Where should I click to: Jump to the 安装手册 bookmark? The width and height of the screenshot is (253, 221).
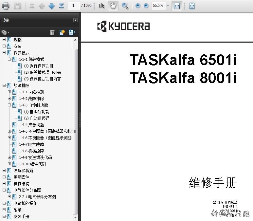[x=21, y=216]
